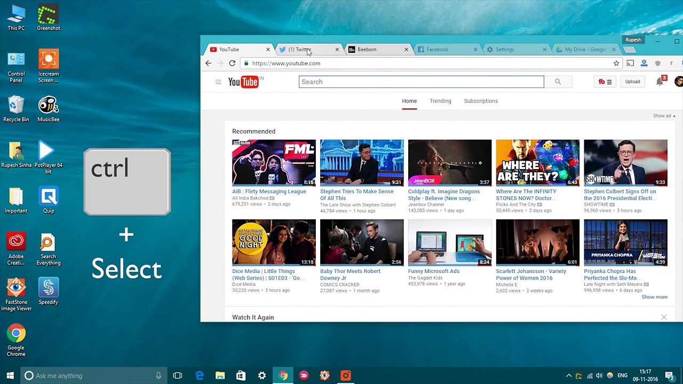This screenshot has height=384, width=683.
Task: Close the Beebom tab
Action: point(406,50)
